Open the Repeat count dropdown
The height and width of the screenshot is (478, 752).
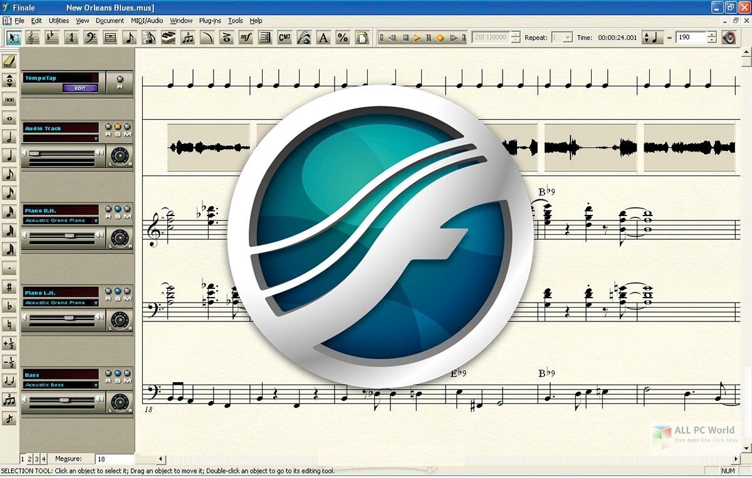pyautogui.click(x=567, y=38)
